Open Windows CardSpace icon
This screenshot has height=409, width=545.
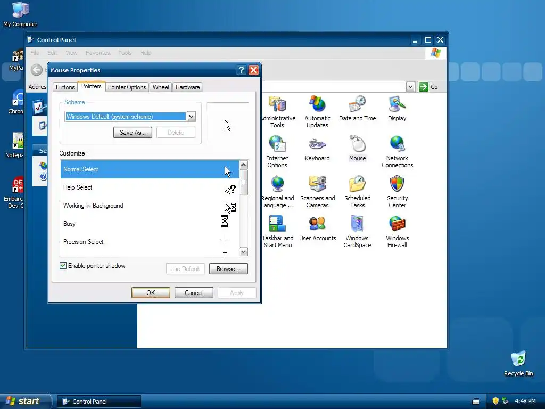click(357, 224)
